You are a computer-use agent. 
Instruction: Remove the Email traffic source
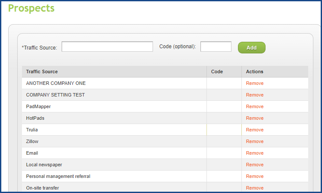coord(255,153)
